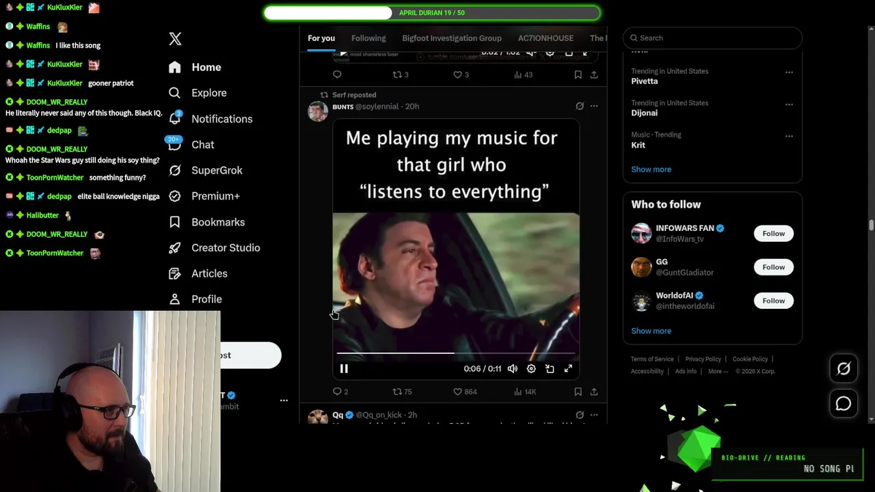
Task: Open the Dijonai trending topic
Action: (x=645, y=113)
